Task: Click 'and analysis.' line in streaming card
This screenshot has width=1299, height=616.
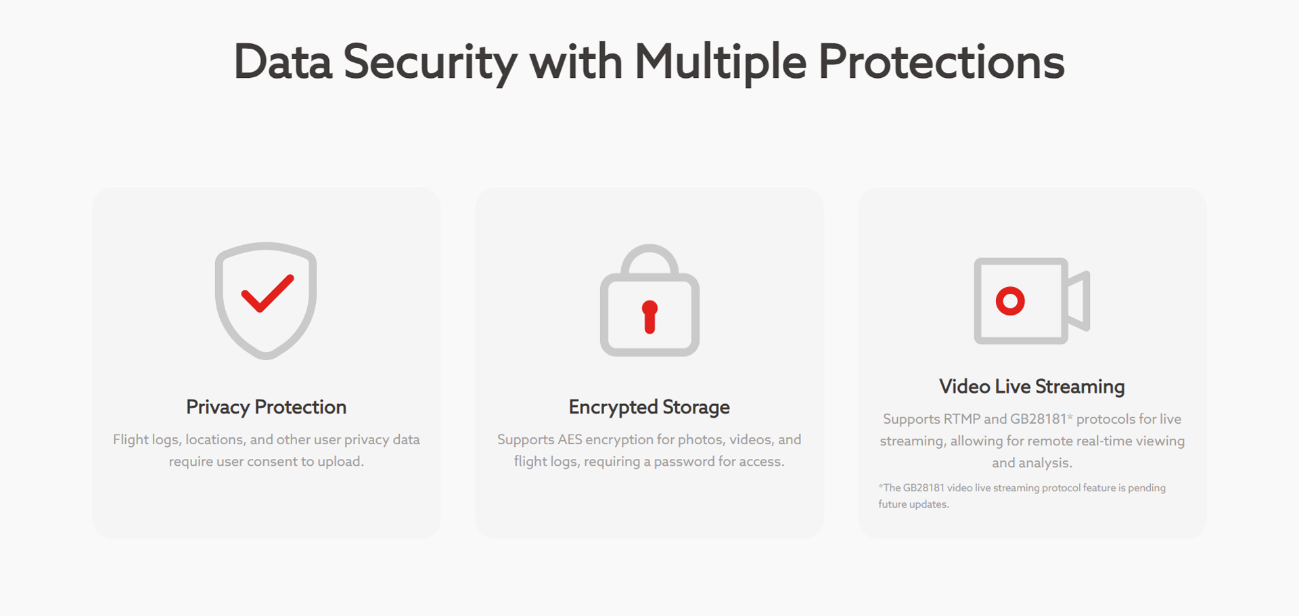Action: (1032, 463)
